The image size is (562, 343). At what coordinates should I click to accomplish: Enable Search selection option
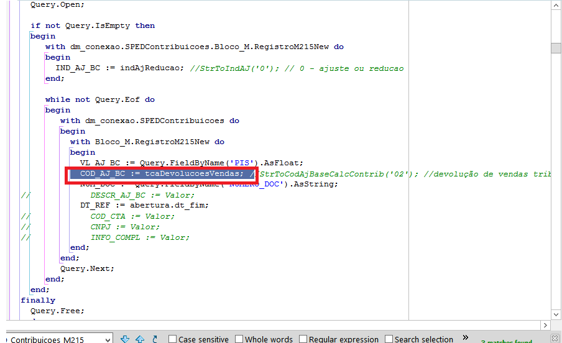tap(389, 339)
